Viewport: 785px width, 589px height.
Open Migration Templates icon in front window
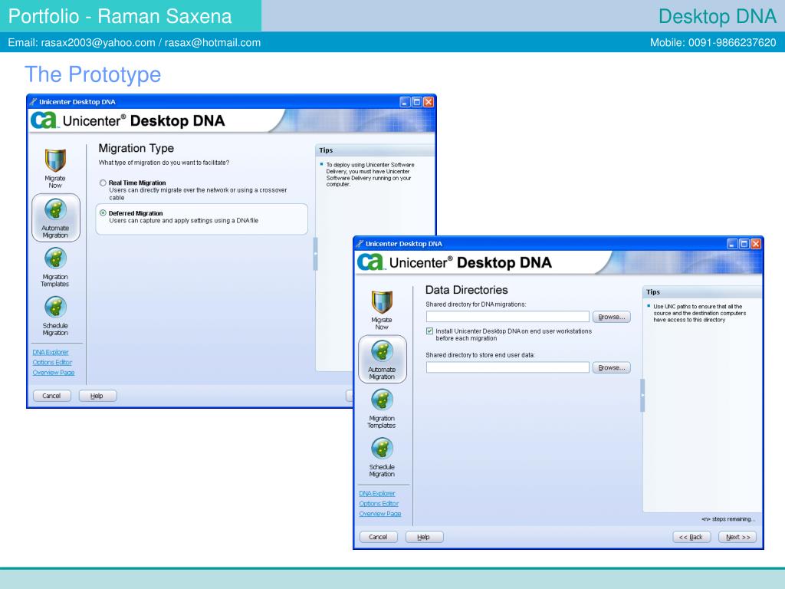(382, 400)
